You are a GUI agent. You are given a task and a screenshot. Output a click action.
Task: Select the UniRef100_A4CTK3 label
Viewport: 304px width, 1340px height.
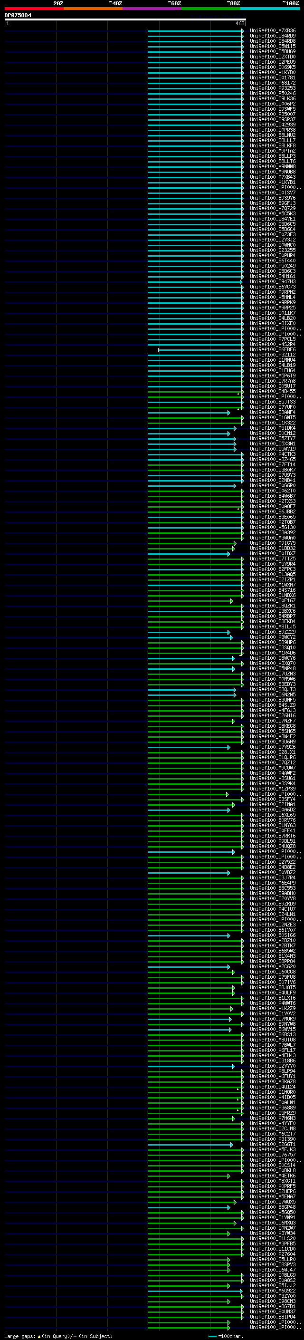click(273, 454)
